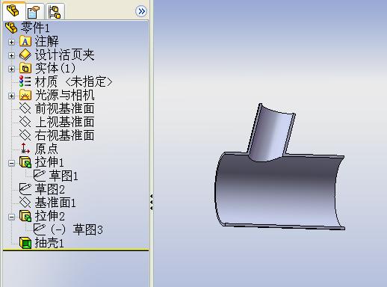Click the 前视基准面 plane icon
The image size is (387, 287).
point(25,108)
